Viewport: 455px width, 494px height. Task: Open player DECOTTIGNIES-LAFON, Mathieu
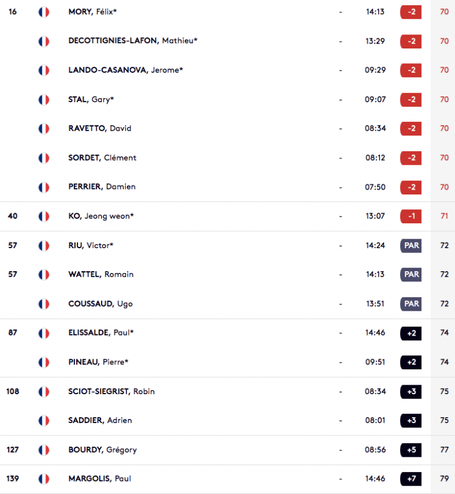[132, 41]
